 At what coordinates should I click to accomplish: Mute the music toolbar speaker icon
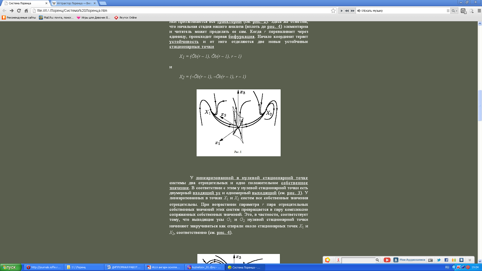359,11
